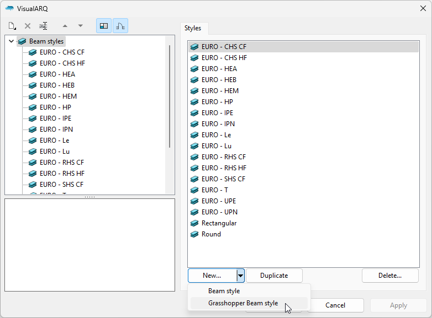Image resolution: width=432 pixels, height=318 pixels.
Task: Click the new style document icon
Action: click(12, 26)
